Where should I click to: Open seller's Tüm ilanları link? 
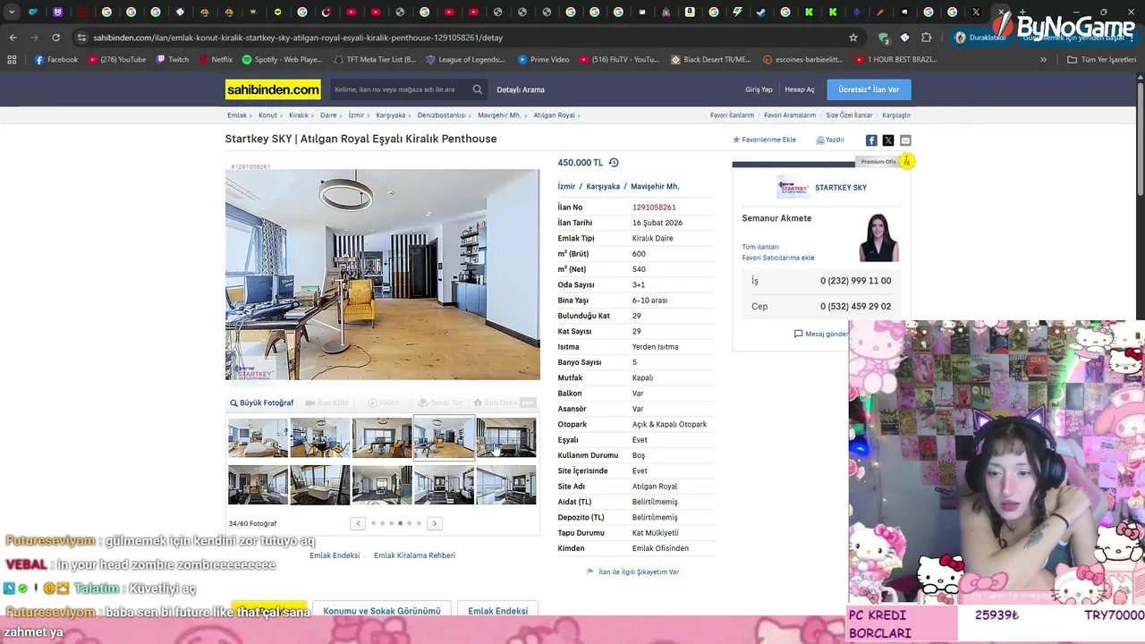pyautogui.click(x=760, y=247)
